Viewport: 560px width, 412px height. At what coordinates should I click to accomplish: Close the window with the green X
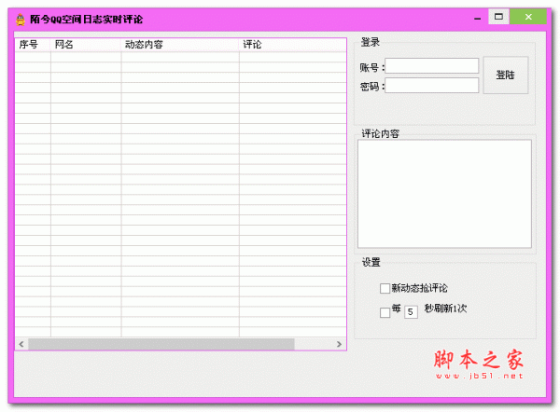coord(528,17)
